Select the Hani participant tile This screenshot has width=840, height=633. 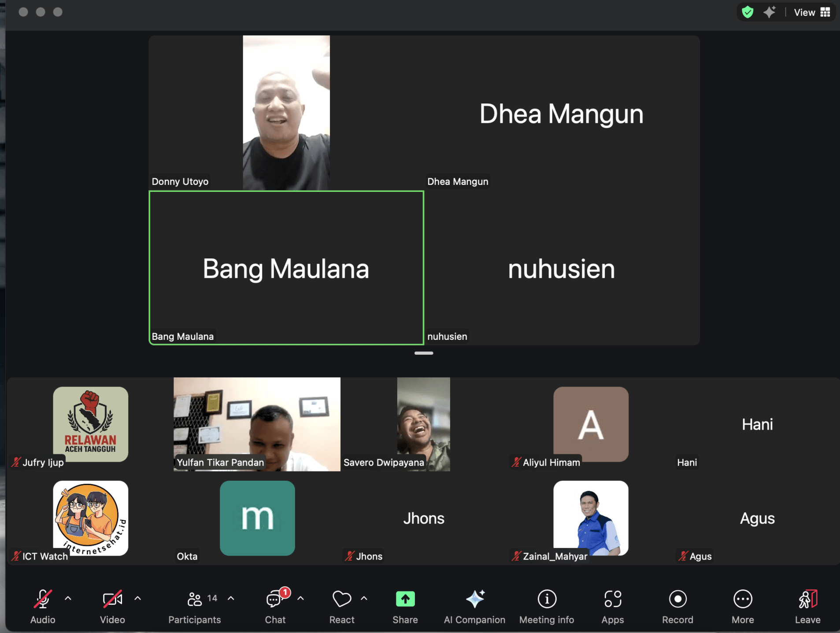[x=757, y=424]
